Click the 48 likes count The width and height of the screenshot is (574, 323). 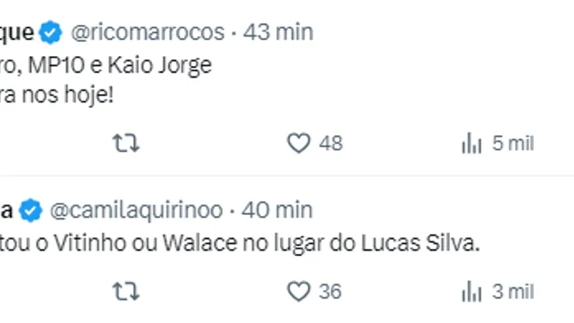pyautogui.click(x=331, y=143)
